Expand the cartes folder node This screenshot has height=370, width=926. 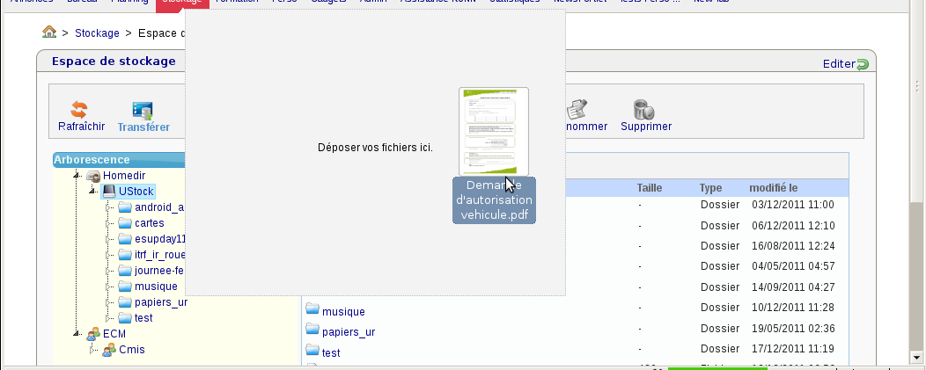(x=109, y=223)
